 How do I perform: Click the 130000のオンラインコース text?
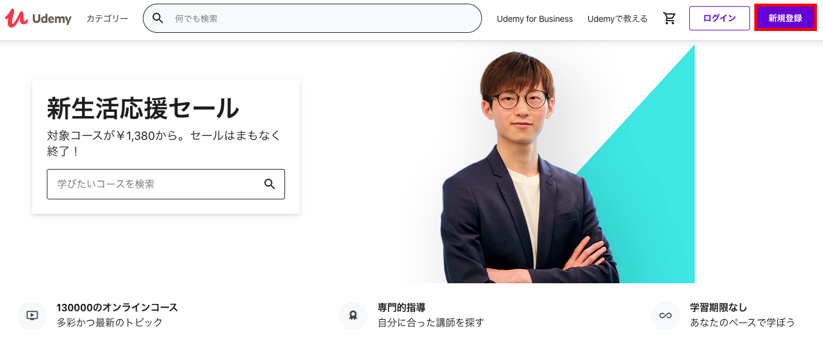point(117,308)
